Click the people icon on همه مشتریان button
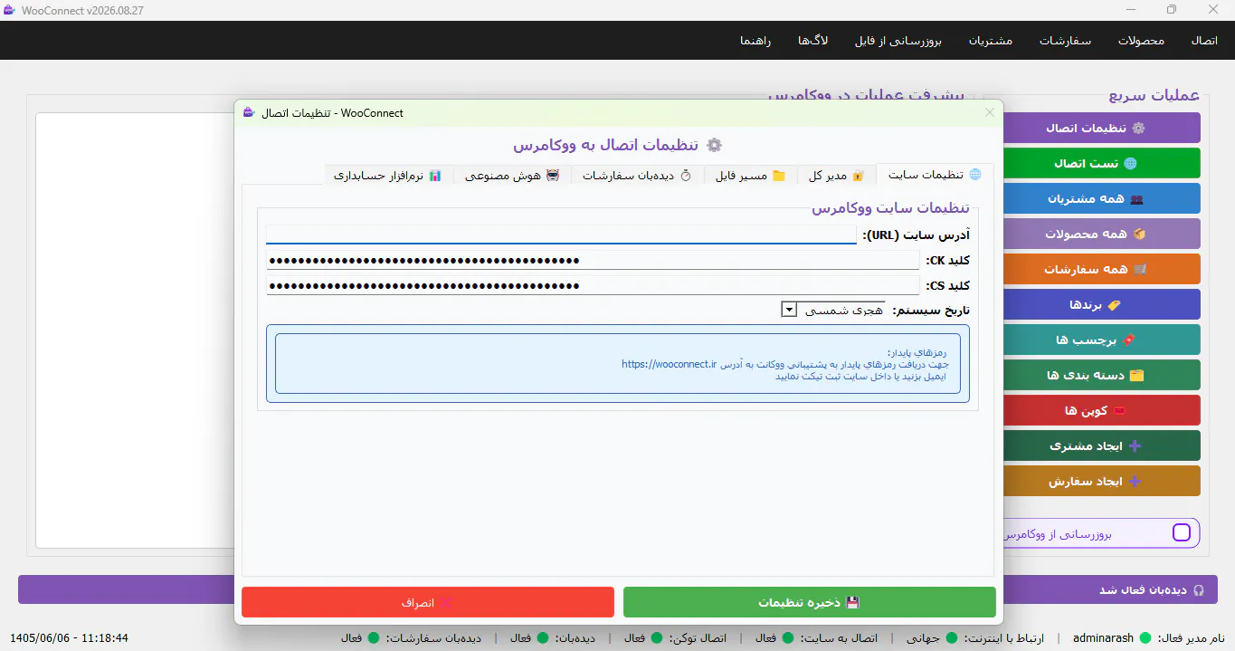Viewport: 1235px width, 651px height. pos(1137,198)
